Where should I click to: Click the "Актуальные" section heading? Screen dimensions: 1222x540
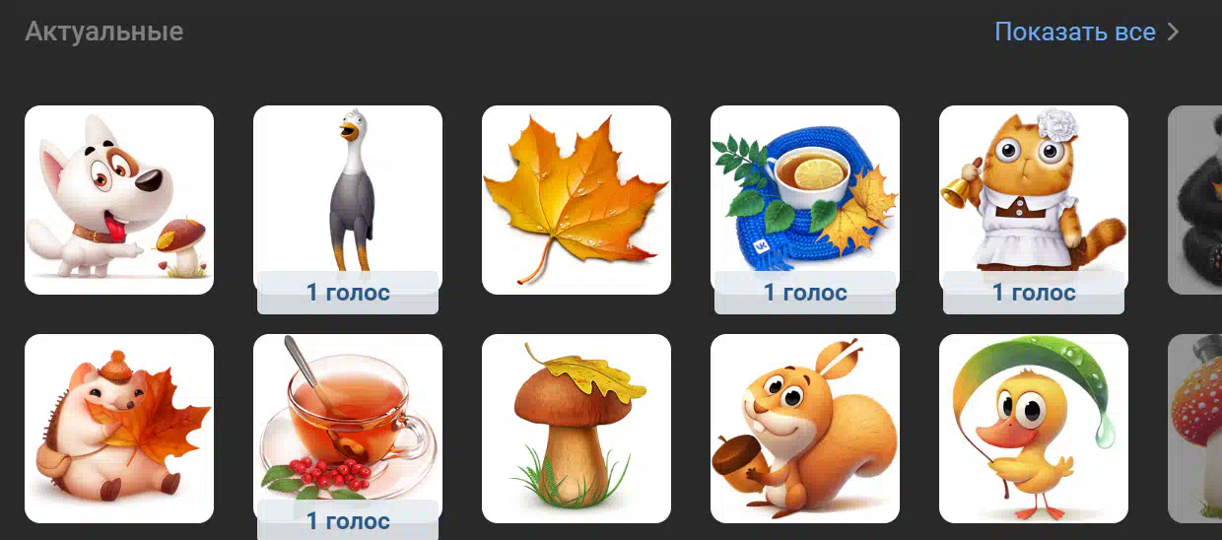coord(104,32)
